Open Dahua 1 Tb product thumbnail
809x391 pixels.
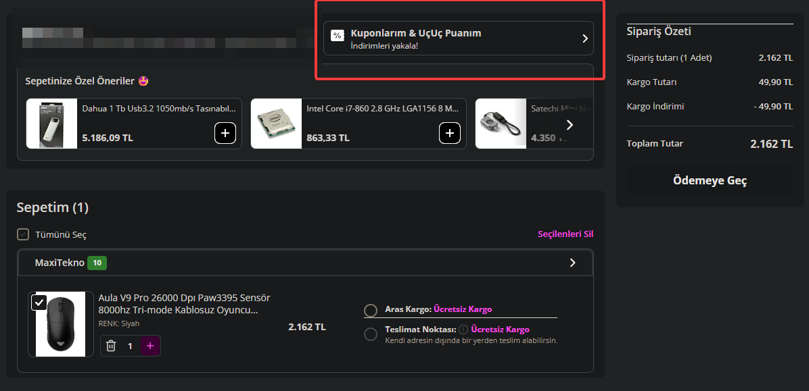51,124
